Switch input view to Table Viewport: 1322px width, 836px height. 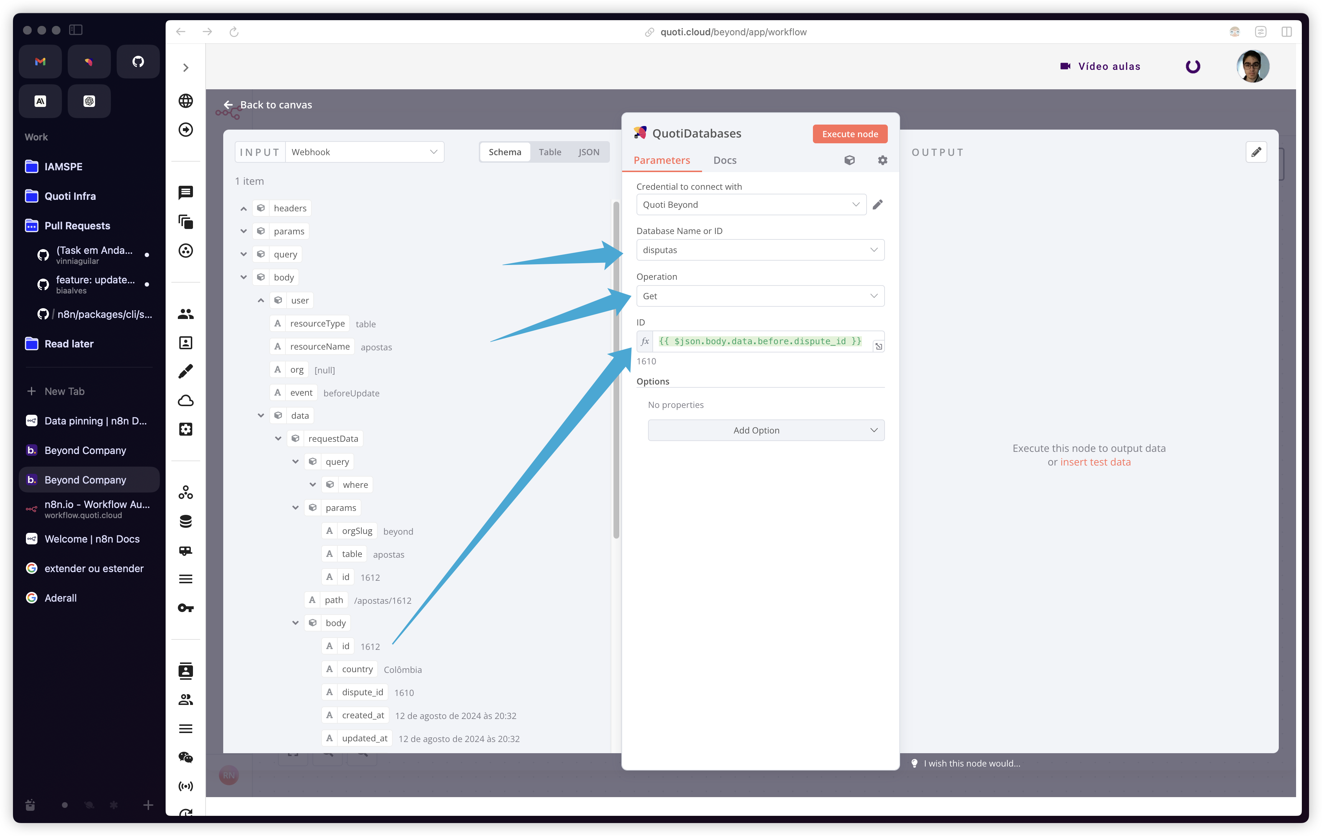pos(549,152)
